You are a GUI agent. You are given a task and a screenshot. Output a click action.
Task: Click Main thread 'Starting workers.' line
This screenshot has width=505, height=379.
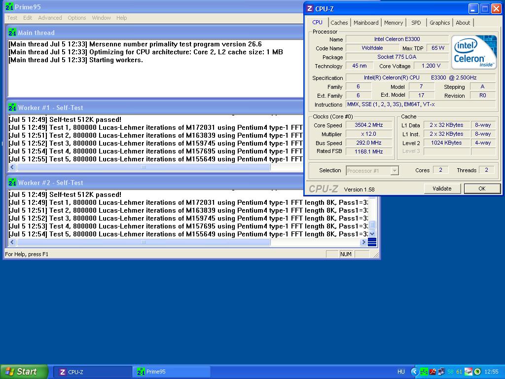75,60
